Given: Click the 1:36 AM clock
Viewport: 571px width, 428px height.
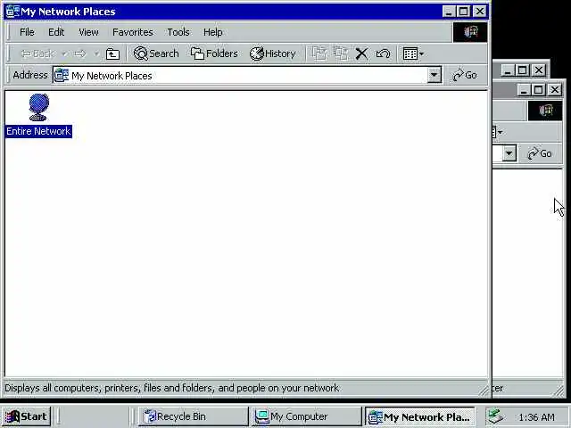Looking at the screenshot, I should point(536,417).
